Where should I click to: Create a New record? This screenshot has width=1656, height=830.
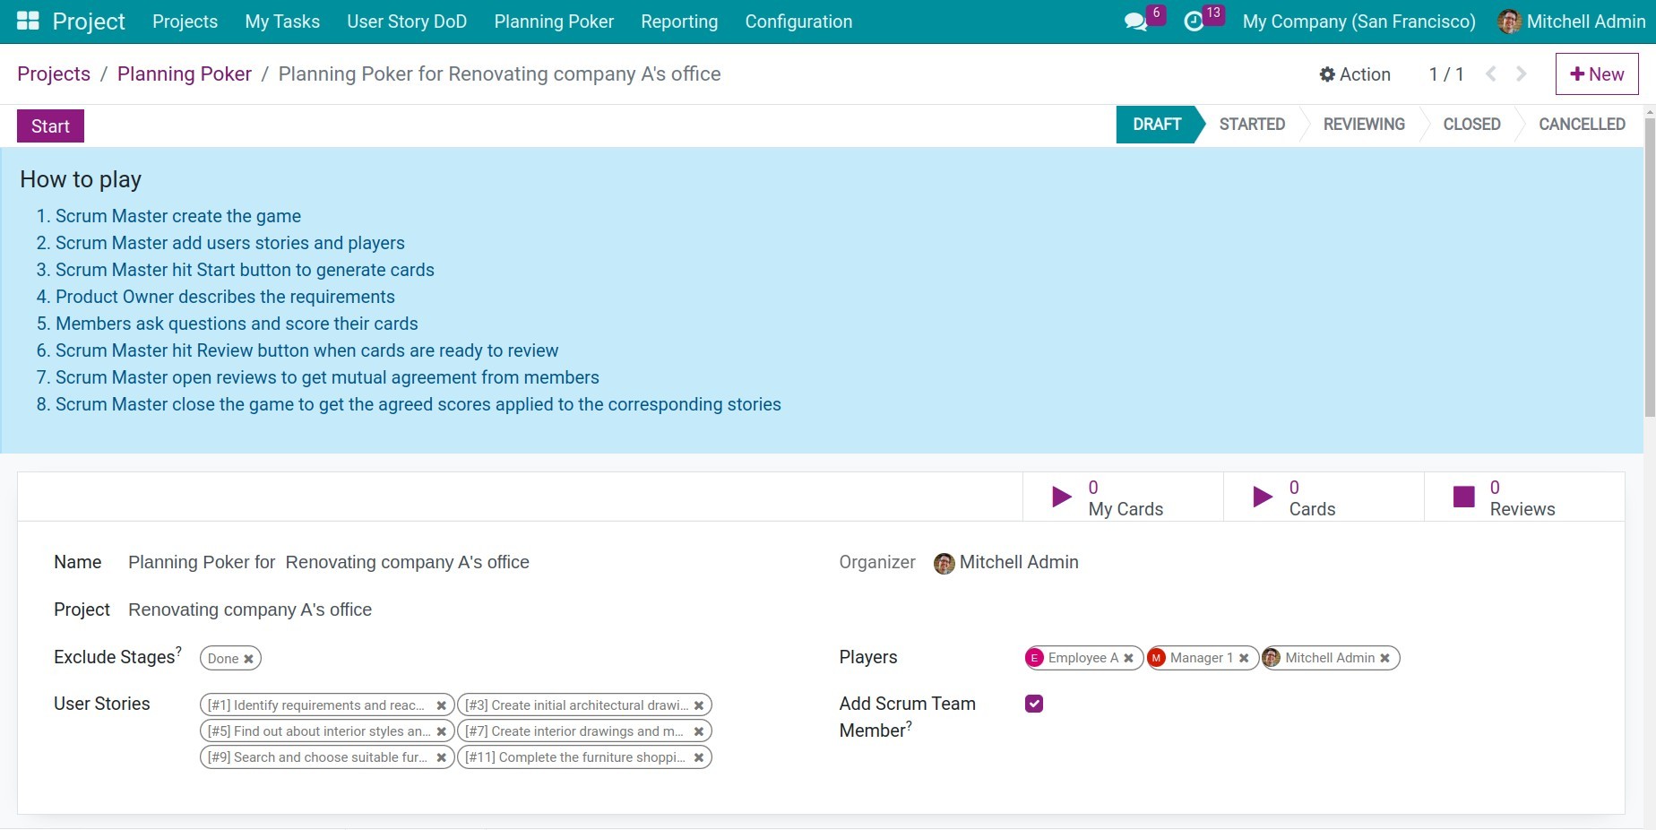pos(1597,74)
